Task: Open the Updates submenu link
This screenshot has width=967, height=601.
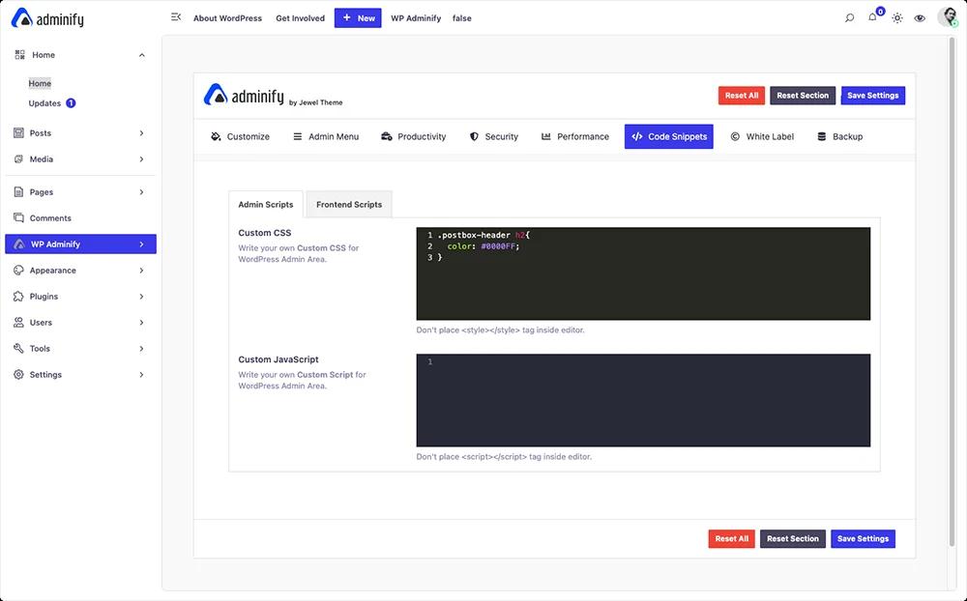Action: (x=44, y=103)
